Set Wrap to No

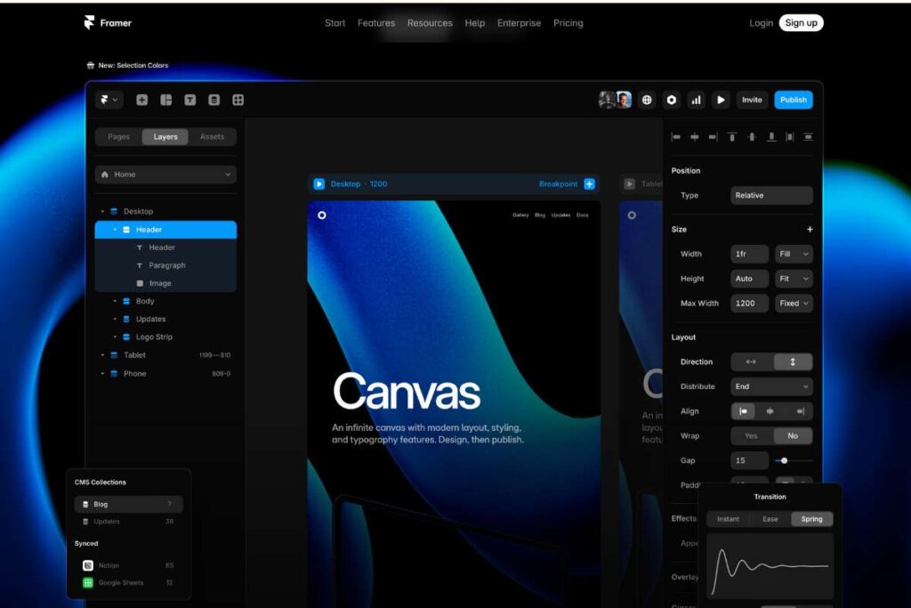793,436
